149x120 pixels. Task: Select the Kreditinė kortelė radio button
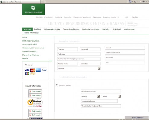(57, 85)
